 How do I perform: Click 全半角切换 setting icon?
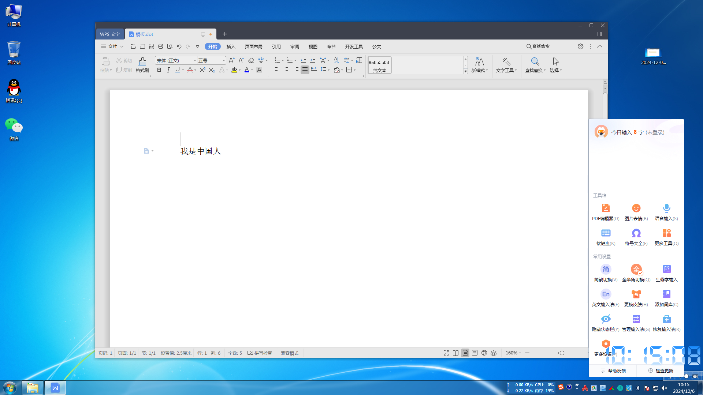(x=636, y=270)
